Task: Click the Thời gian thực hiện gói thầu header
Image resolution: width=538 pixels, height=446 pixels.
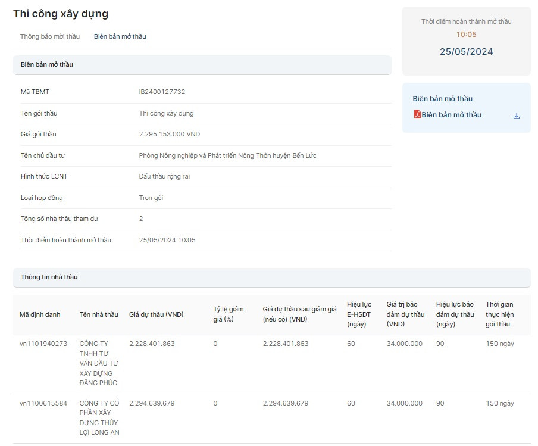Action: 500,314
